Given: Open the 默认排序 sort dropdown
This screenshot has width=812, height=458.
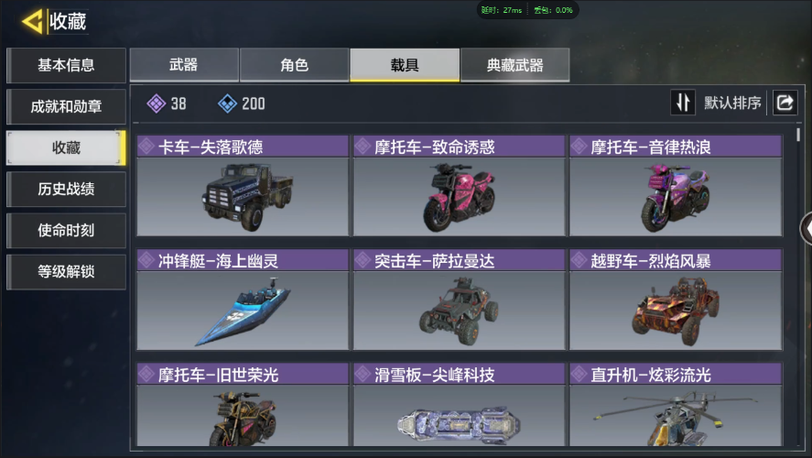Looking at the screenshot, I should pyautogui.click(x=732, y=104).
